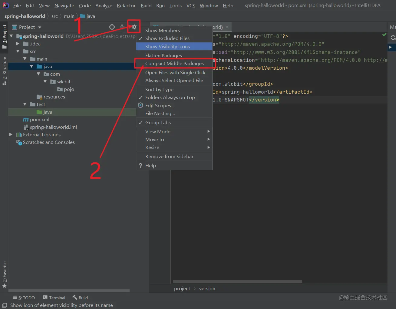
Task: Toggle Show Members option
Action: coord(174,30)
